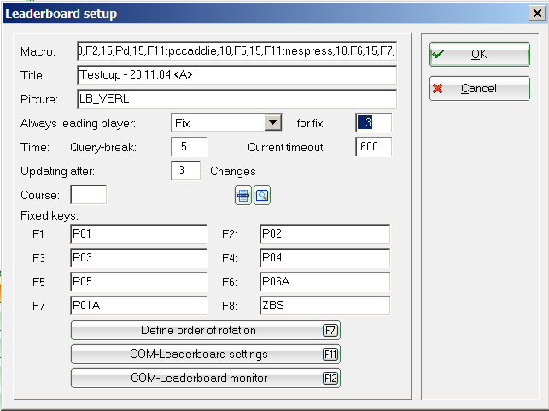This screenshot has height=411, width=549.
Task: Click the red X on Cancel button
Action: point(438,88)
